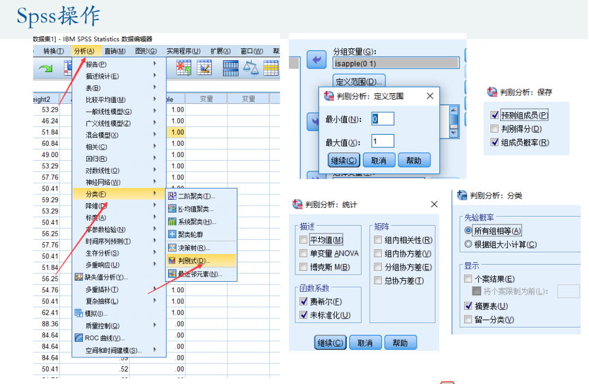The height and width of the screenshot is (384, 589).
Task: Expand survival analysis (生存分析) submenu
Action: tap(119, 253)
